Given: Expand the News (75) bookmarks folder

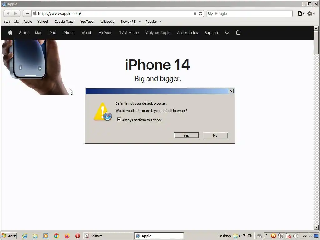Looking at the screenshot, I should [x=131, y=22].
